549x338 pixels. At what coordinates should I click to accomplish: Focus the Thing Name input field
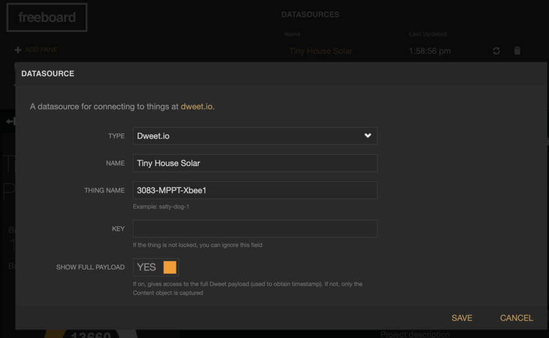point(254,190)
